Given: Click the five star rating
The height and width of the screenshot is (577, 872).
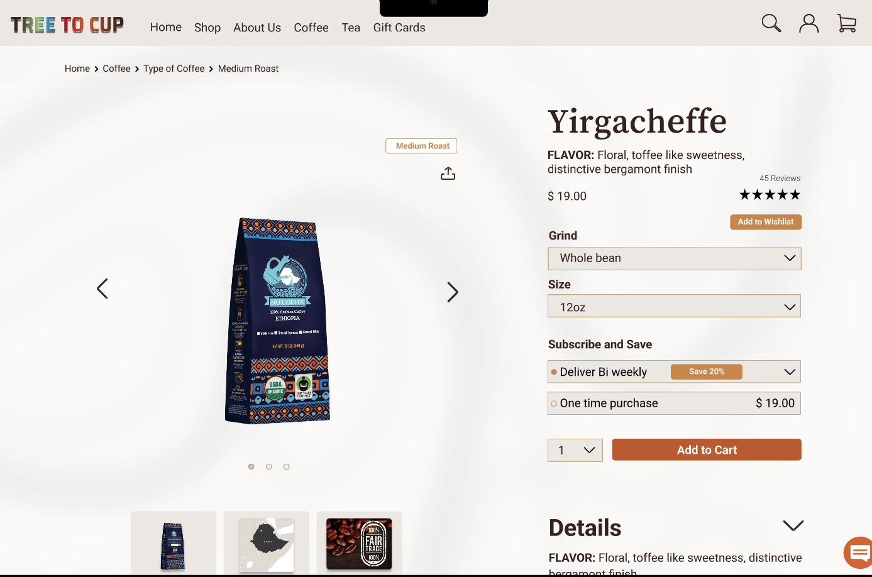Looking at the screenshot, I should tap(770, 195).
